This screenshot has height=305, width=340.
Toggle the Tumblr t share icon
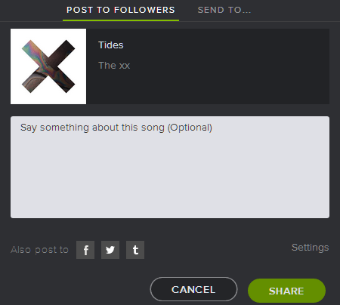tap(135, 250)
